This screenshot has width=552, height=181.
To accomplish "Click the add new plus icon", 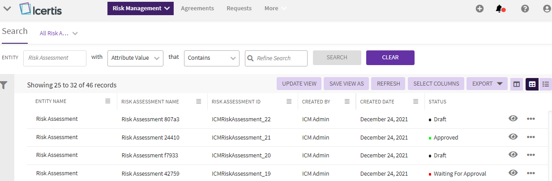I will [x=479, y=8].
